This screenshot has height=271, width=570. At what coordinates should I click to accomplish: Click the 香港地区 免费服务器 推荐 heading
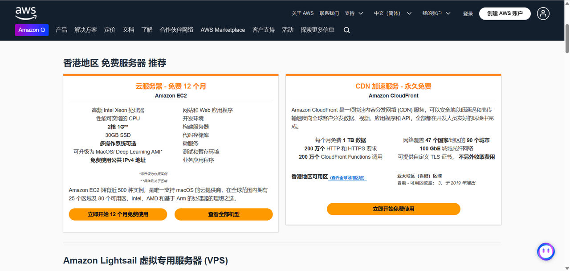coord(115,63)
